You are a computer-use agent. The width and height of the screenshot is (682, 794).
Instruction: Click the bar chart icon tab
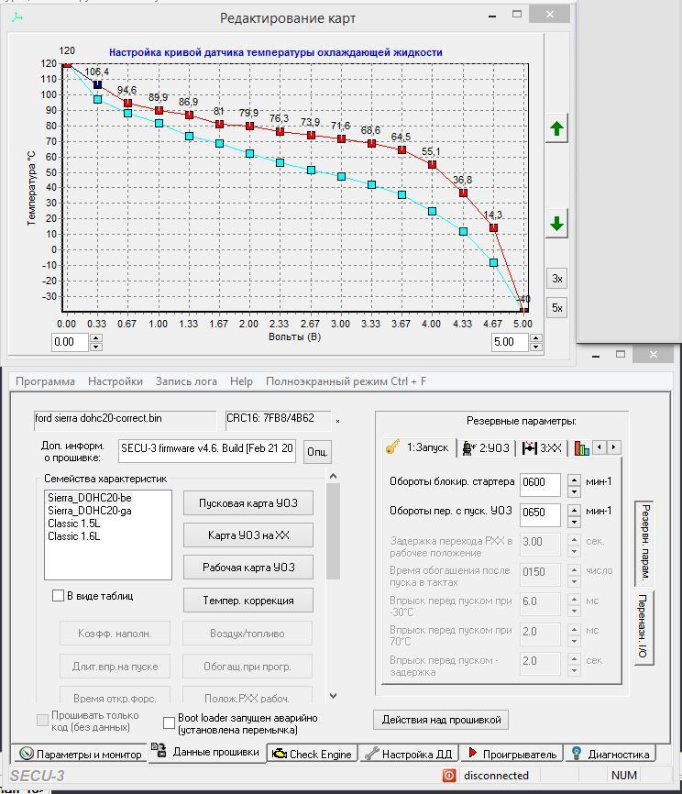click(x=582, y=448)
